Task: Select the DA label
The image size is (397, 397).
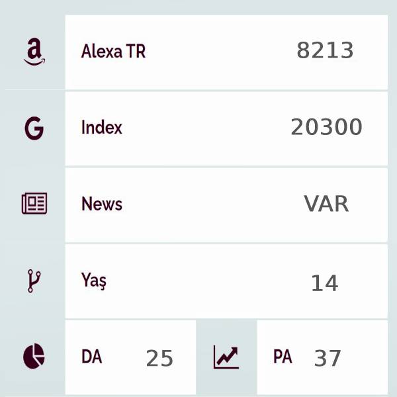Action: (x=92, y=357)
